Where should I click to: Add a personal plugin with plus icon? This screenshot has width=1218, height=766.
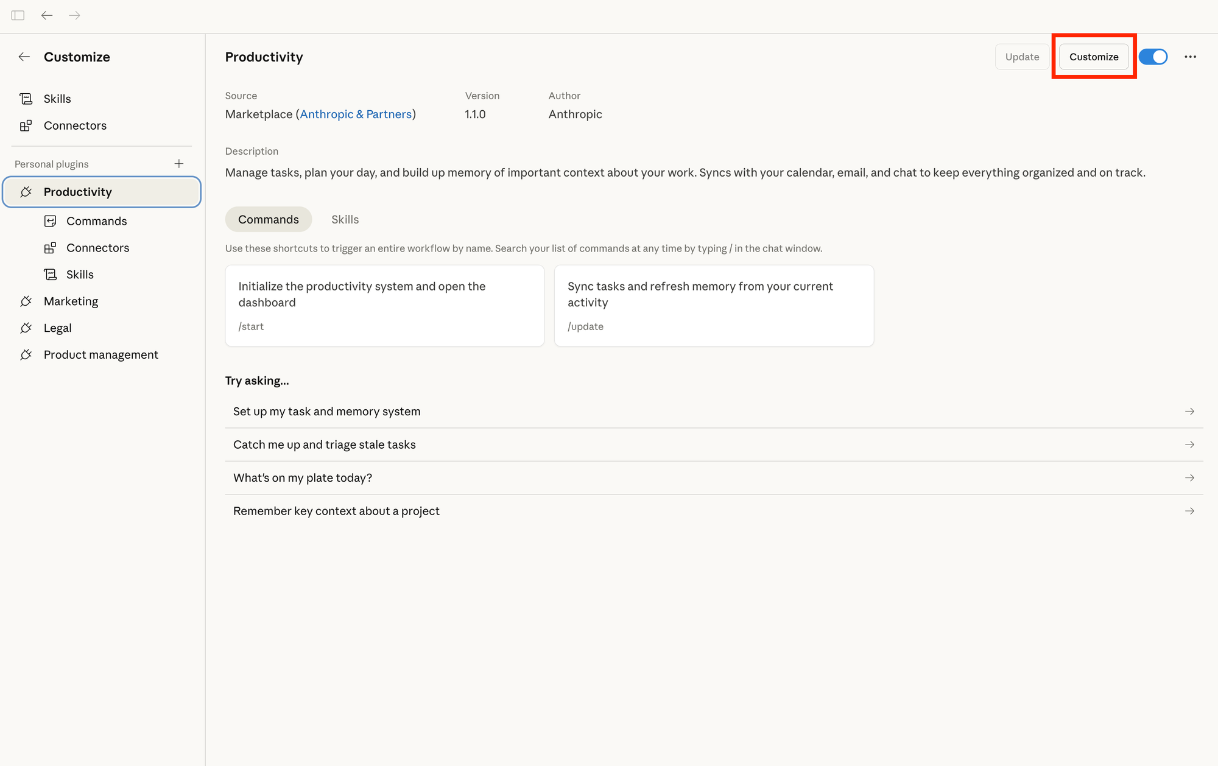179,164
